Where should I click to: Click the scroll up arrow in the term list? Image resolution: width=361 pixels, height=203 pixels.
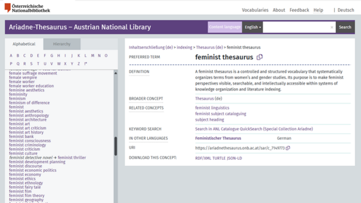116,73
